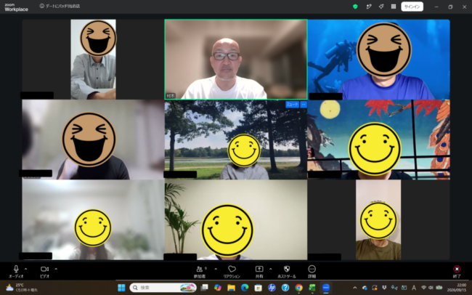Open the AI pen icon in title bar

tap(369, 7)
